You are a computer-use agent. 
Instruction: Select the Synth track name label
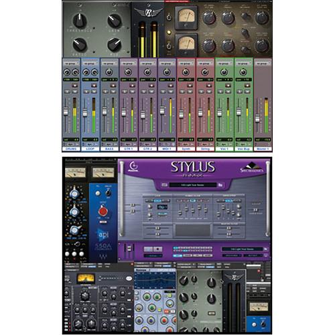tap(186, 149)
